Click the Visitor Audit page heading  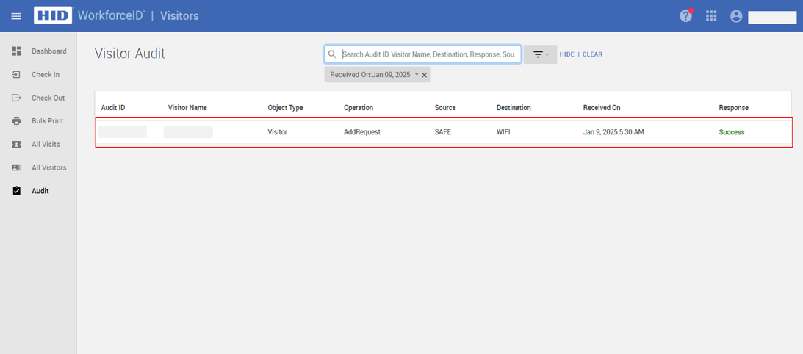pos(130,54)
